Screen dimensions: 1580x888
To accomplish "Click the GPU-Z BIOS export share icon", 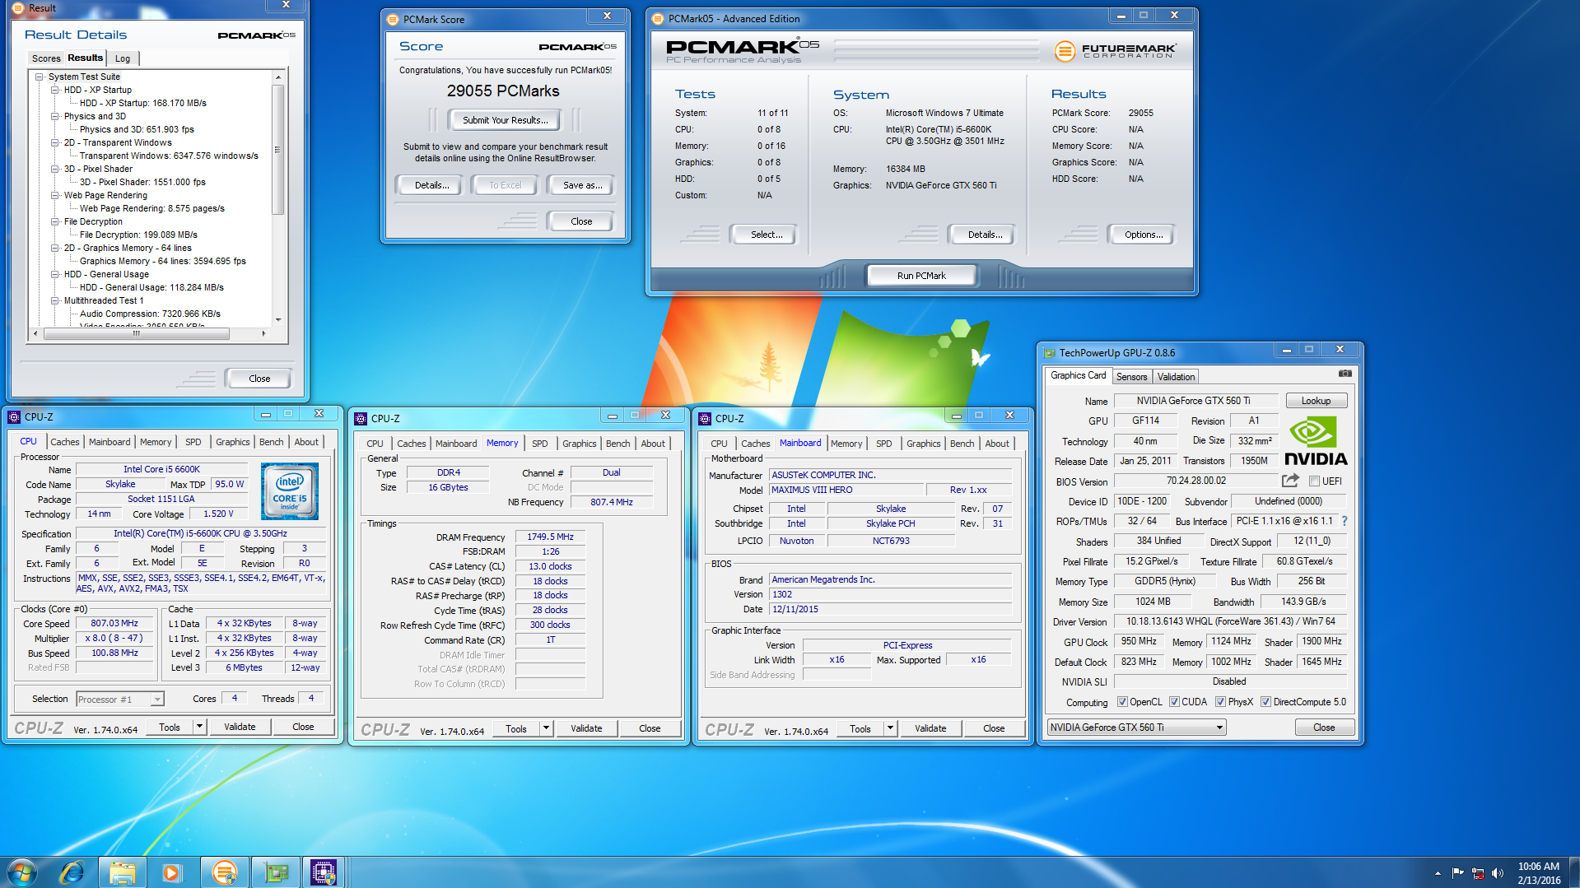I will point(1290,481).
